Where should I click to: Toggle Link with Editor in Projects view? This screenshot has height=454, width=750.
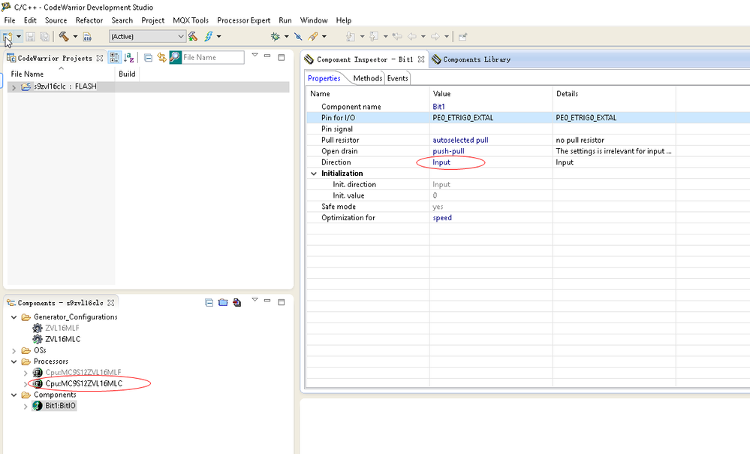(x=161, y=57)
